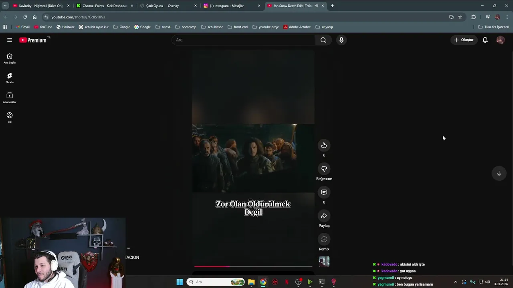Viewport: 513px width, 288px height.
Task: Open volume control in system tray
Action: click(x=487, y=282)
